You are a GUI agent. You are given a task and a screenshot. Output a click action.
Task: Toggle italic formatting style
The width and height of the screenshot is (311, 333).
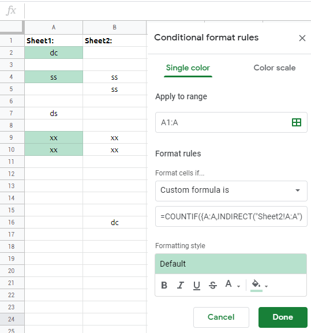pyautogui.click(x=181, y=285)
